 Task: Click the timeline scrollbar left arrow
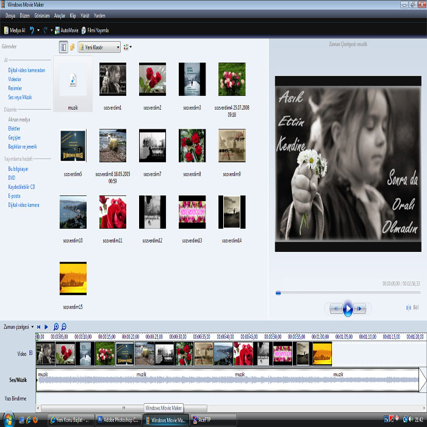[x=38, y=408]
